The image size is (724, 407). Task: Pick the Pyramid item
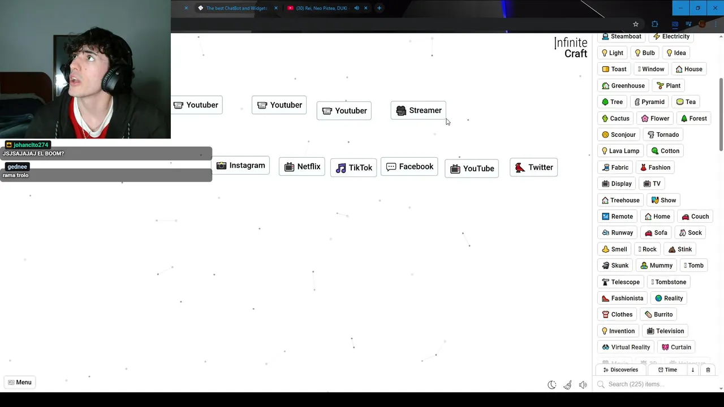pyautogui.click(x=649, y=102)
